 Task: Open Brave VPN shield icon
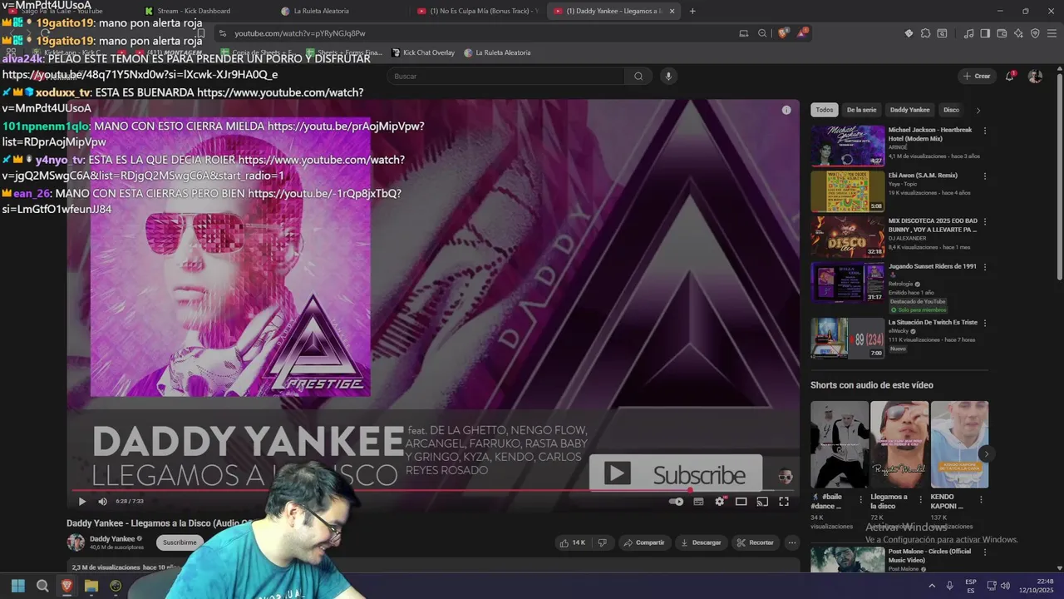click(1035, 33)
